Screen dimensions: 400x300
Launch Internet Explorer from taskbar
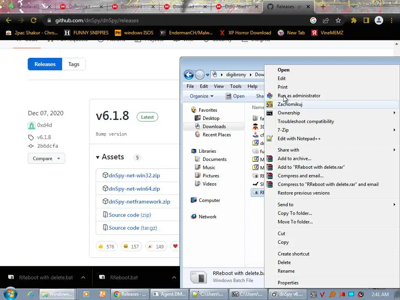click(x=30, y=294)
